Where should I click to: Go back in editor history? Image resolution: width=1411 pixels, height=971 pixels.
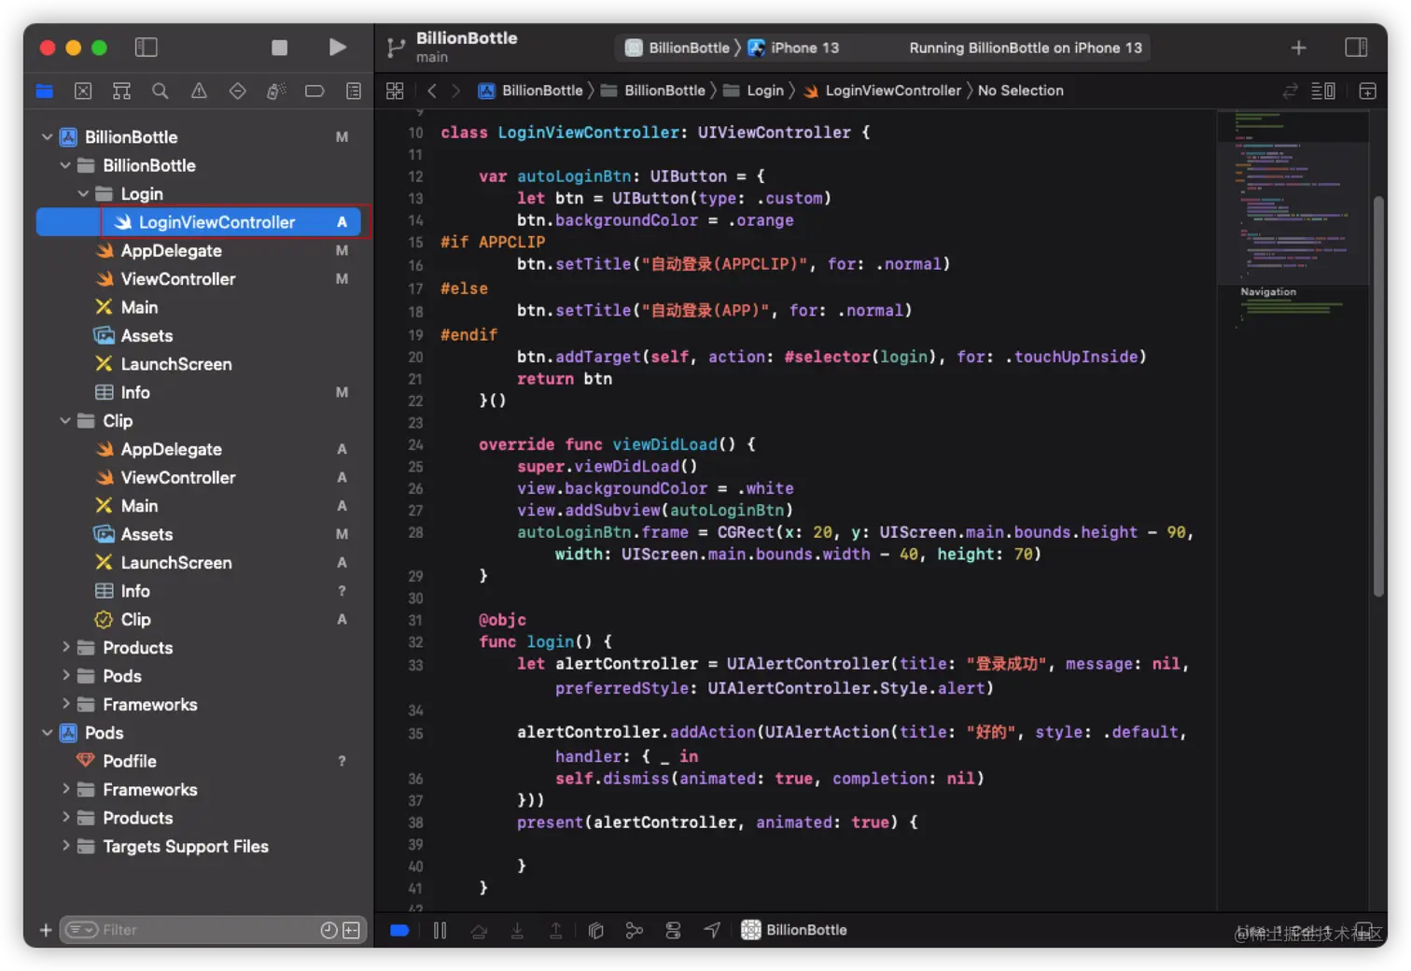[431, 91]
